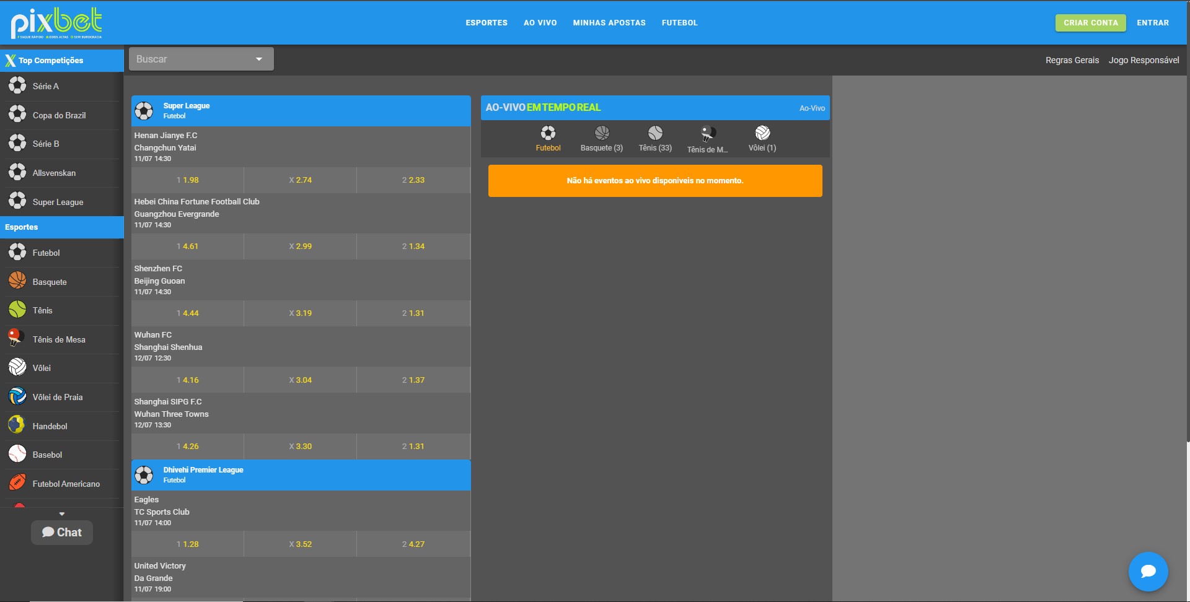1190x602 pixels.
Task: Click Ao-Vivo link in live header
Action: pos(812,108)
